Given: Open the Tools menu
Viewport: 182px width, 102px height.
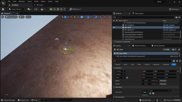Looking at the screenshot, I should click(x=30, y=1).
